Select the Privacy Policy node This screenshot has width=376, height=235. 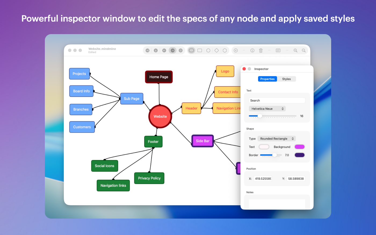(x=149, y=178)
